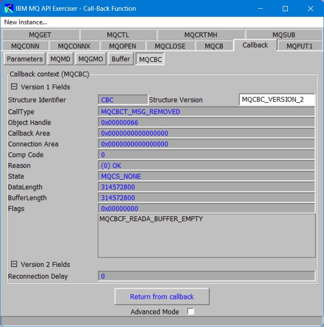Click the Return from callback button
324x327 pixels.
pos(162,296)
